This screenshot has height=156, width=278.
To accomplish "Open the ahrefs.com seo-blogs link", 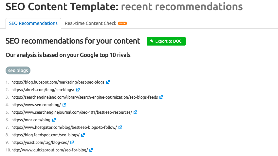I will tap(43, 90).
